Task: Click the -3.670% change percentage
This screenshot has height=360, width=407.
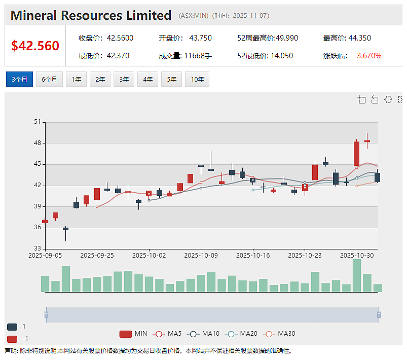Action: (x=368, y=56)
